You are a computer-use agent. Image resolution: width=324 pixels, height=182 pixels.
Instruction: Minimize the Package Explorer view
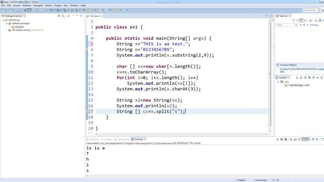(77, 16)
